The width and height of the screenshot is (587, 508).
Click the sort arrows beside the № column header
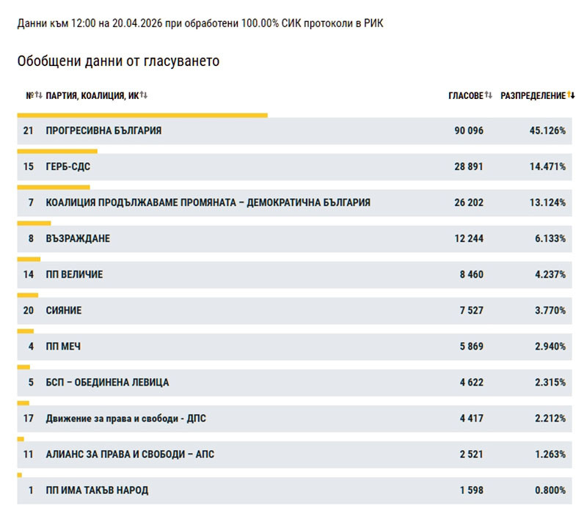click(x=39, y=95)
